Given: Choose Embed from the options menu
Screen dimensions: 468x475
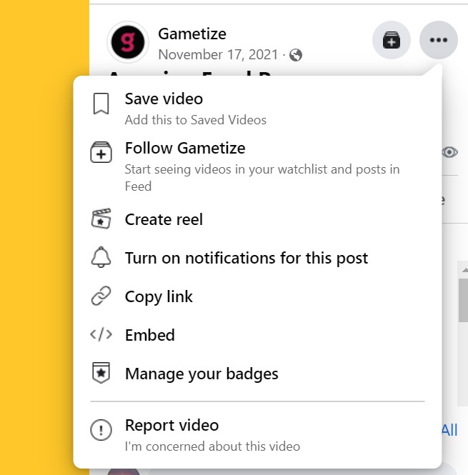Looking at the screenshot, I should [x=257, y=335].
